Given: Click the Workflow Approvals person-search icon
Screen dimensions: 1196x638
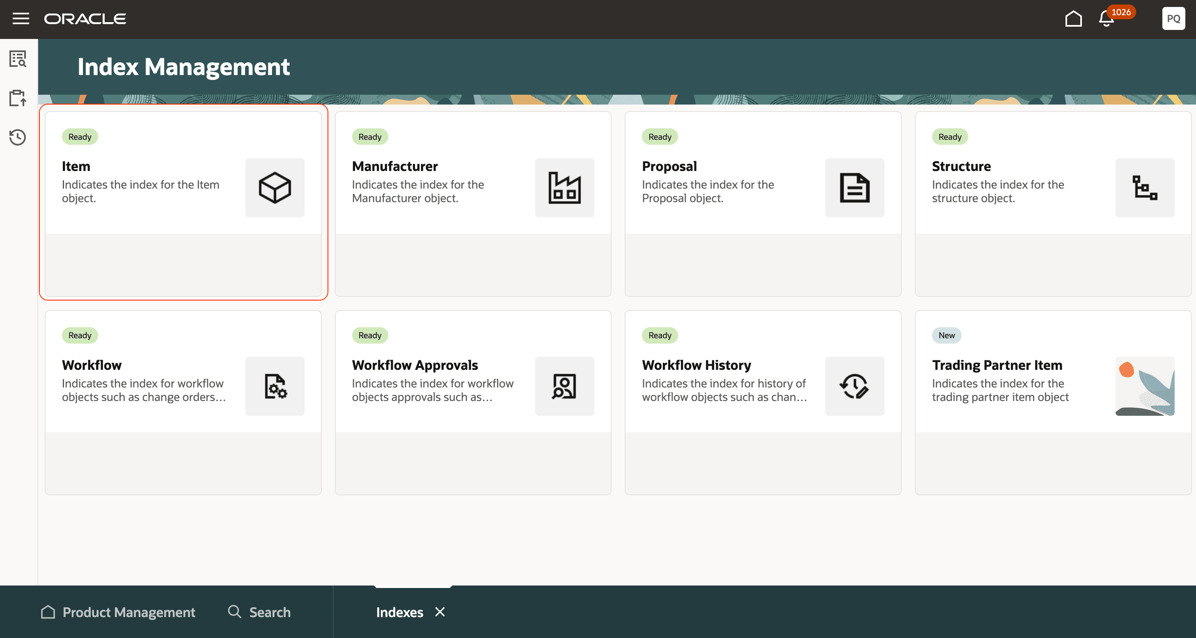Looking at the screenshot, I should pyautogui.click(x=564, y=386).
